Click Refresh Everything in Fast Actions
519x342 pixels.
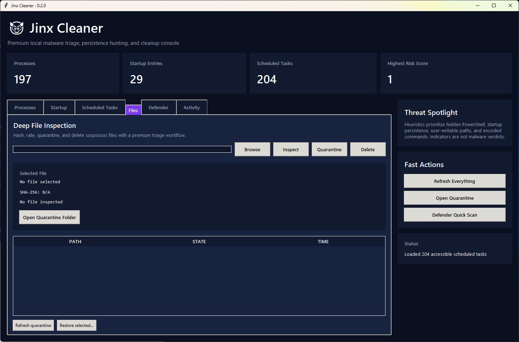point(455,181)
